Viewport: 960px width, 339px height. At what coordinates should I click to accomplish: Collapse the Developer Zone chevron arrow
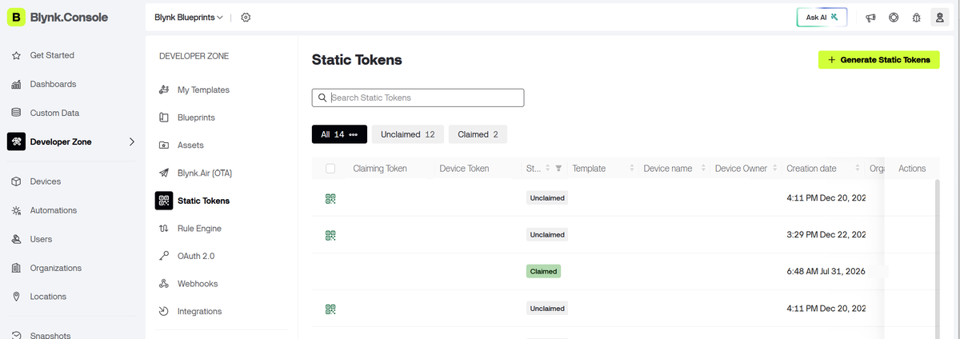pos(132,142)
